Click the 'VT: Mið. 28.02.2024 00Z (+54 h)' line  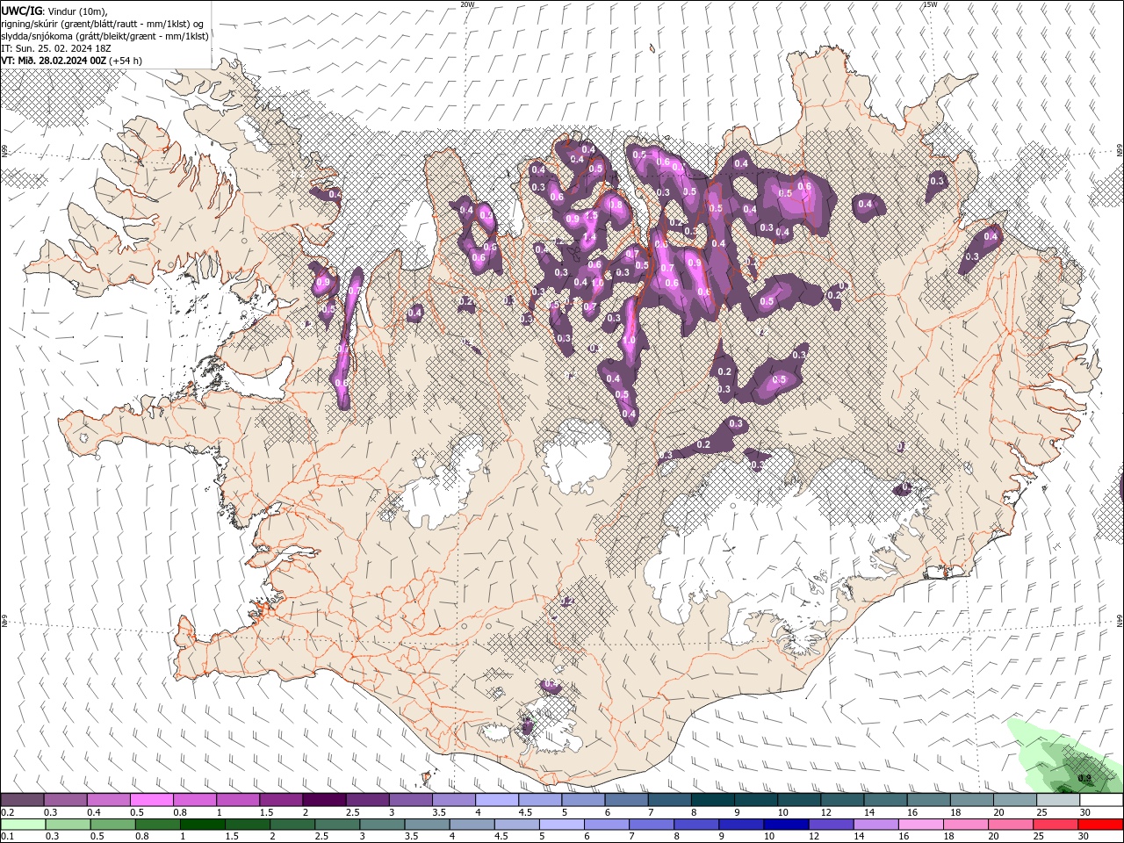tap(72, 61)
